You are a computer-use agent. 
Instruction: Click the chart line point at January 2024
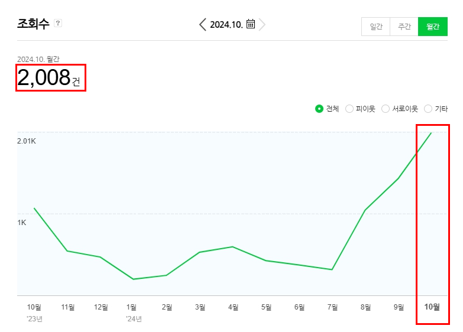134,279
